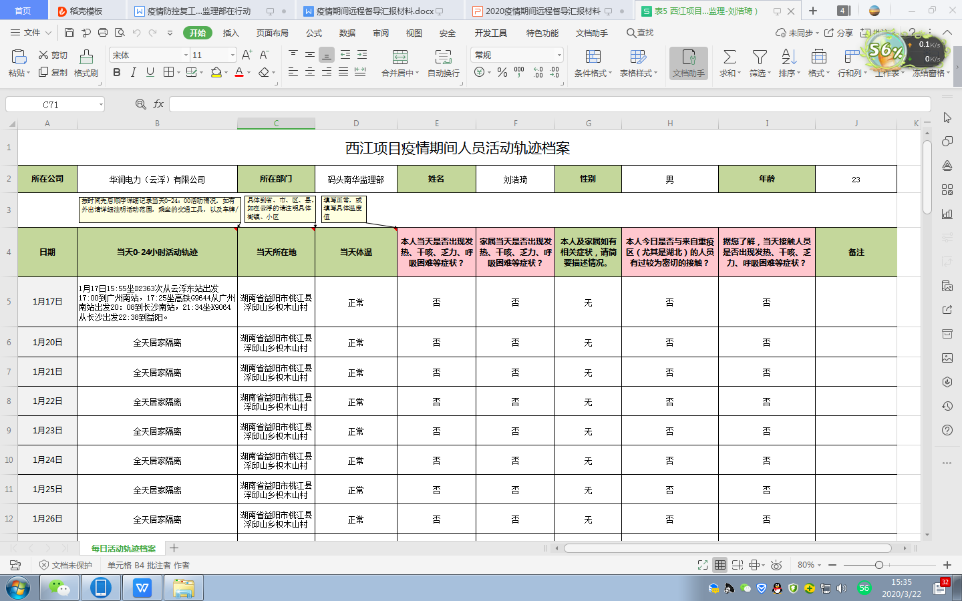This screenshot has height=601, width=962.
Task: Open the font size dropdown showing 11
Action: (x=232, y=55)
